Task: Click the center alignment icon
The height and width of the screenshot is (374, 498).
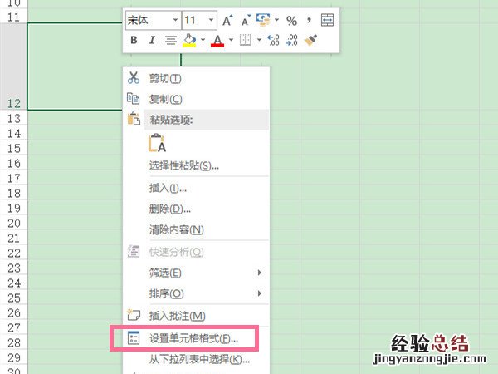Action: (x=171, y=41)
